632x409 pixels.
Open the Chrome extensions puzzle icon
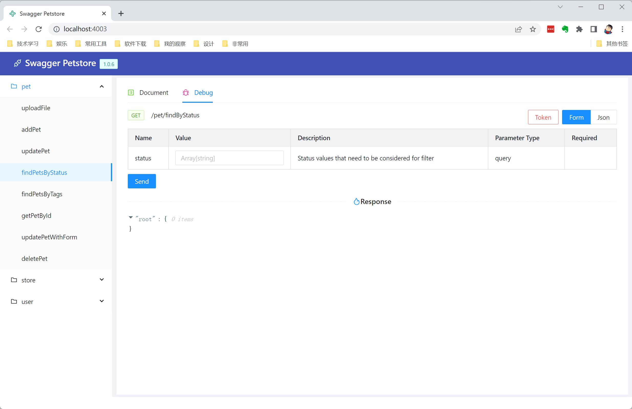coord(579,29)
